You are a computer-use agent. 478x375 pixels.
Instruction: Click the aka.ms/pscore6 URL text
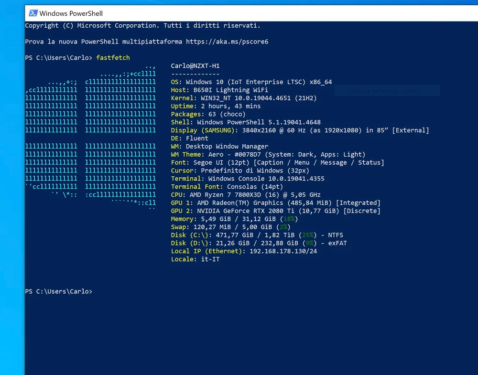[227, 42]
